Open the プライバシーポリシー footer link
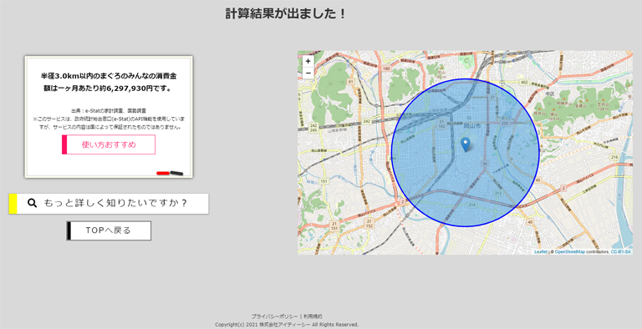Image resolution: width=642 pixels, height=329 pixels. pos(275,316)
